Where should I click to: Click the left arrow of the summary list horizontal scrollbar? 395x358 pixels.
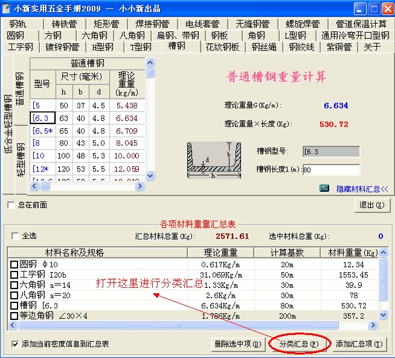(13, 325)
